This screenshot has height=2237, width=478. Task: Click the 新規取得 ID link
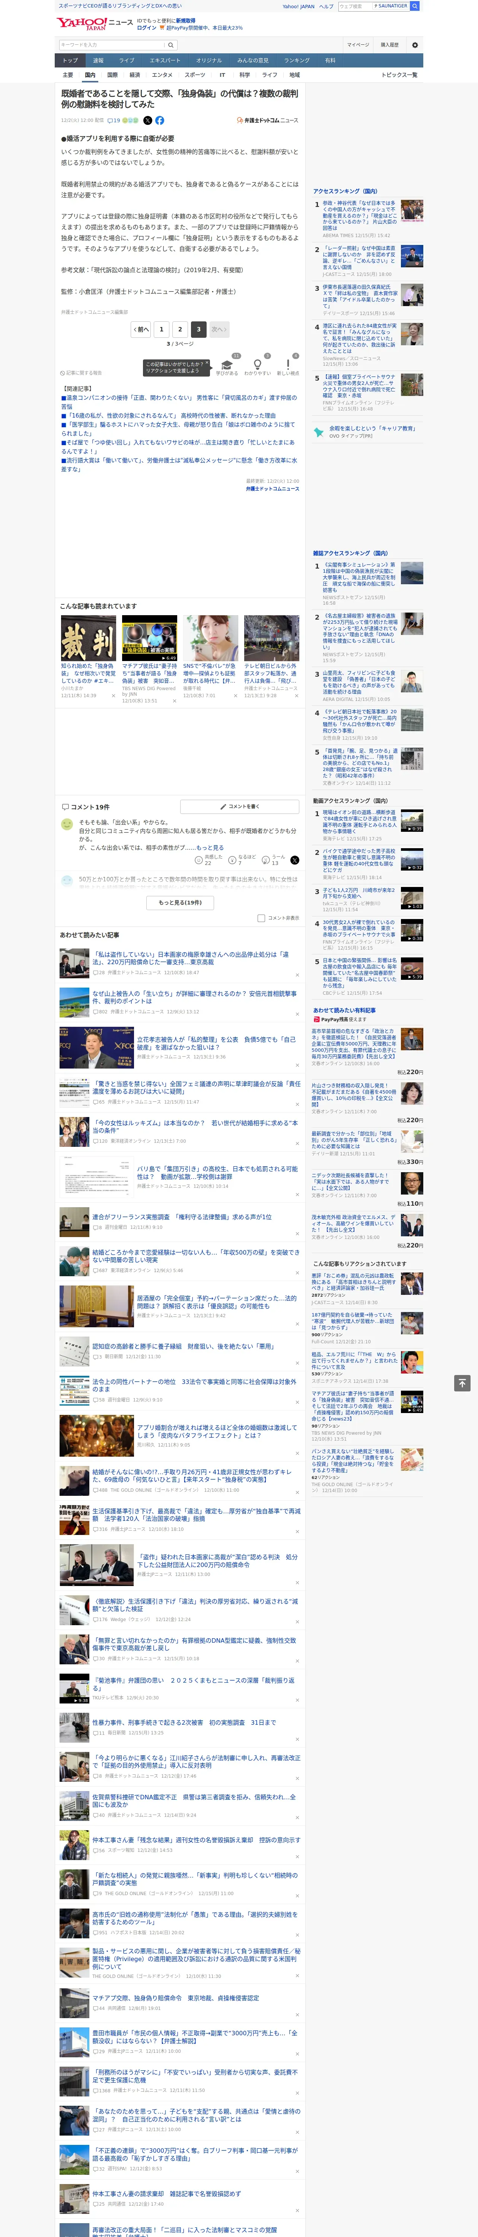coord(186,20)
